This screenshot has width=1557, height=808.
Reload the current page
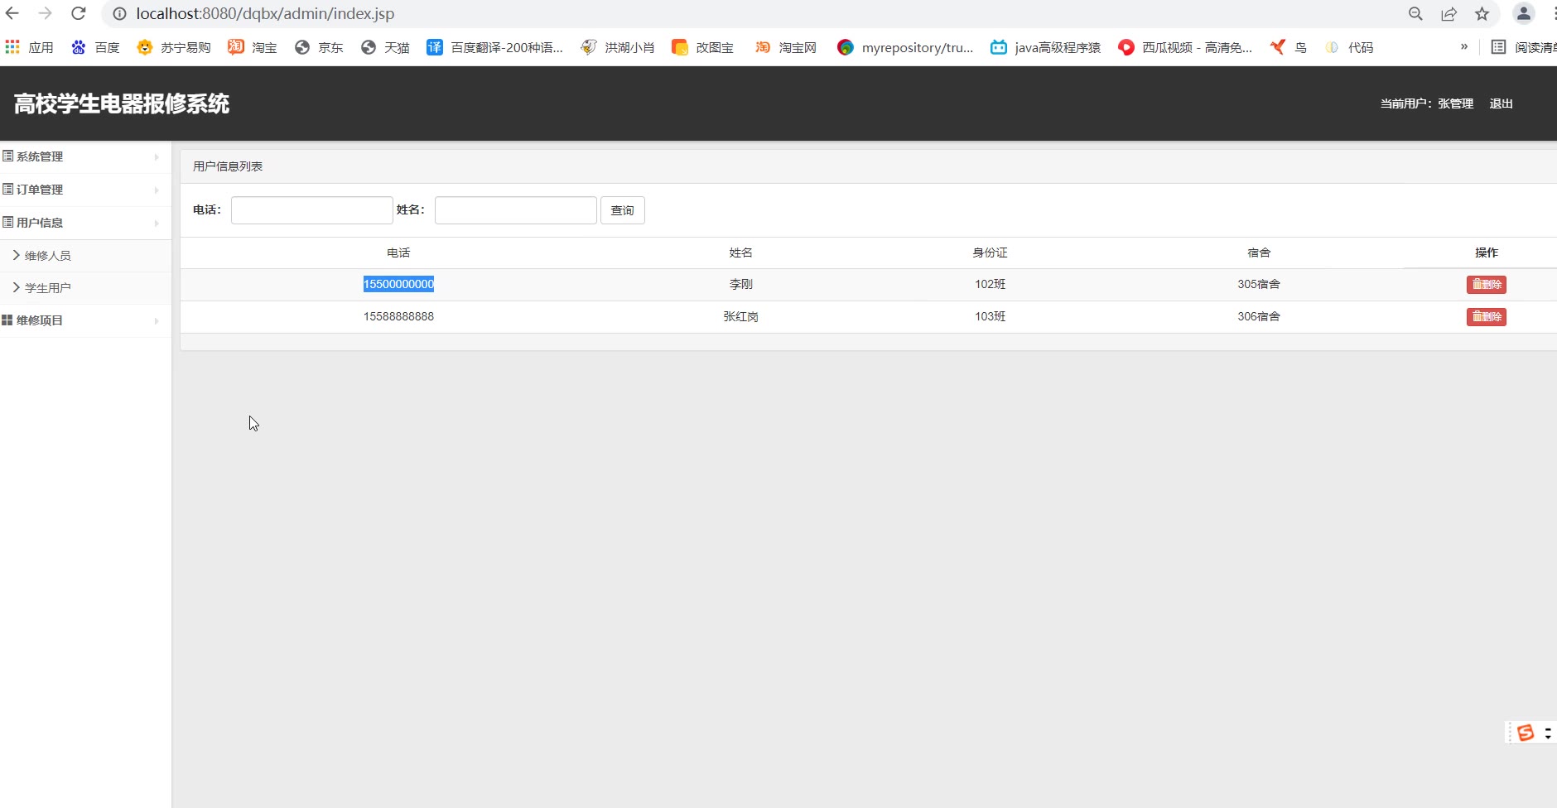click(x=79, y=14)
